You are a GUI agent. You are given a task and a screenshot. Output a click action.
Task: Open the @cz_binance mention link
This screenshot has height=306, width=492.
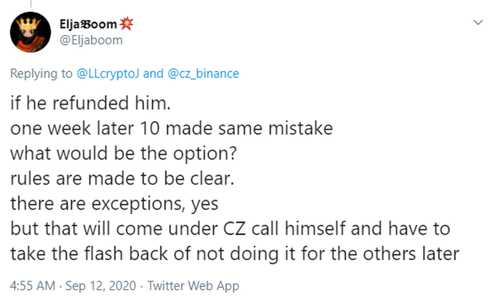(203, 74)
